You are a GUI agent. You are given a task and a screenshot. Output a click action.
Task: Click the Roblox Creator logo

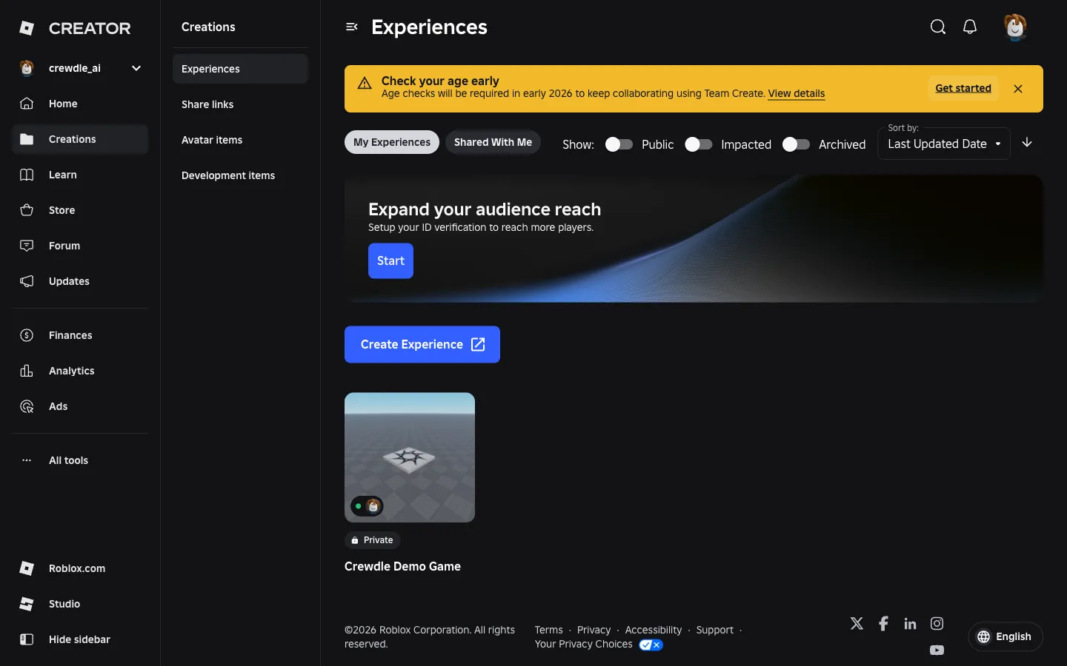(75, 28)
